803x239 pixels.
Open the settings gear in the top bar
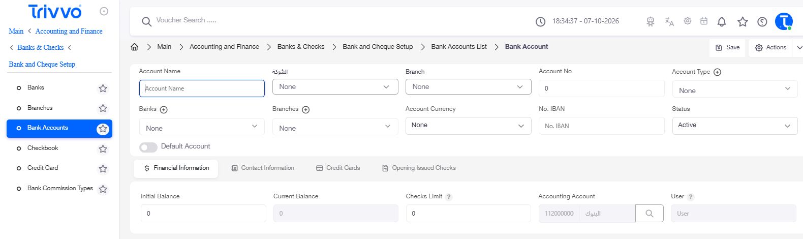(687, 21)
